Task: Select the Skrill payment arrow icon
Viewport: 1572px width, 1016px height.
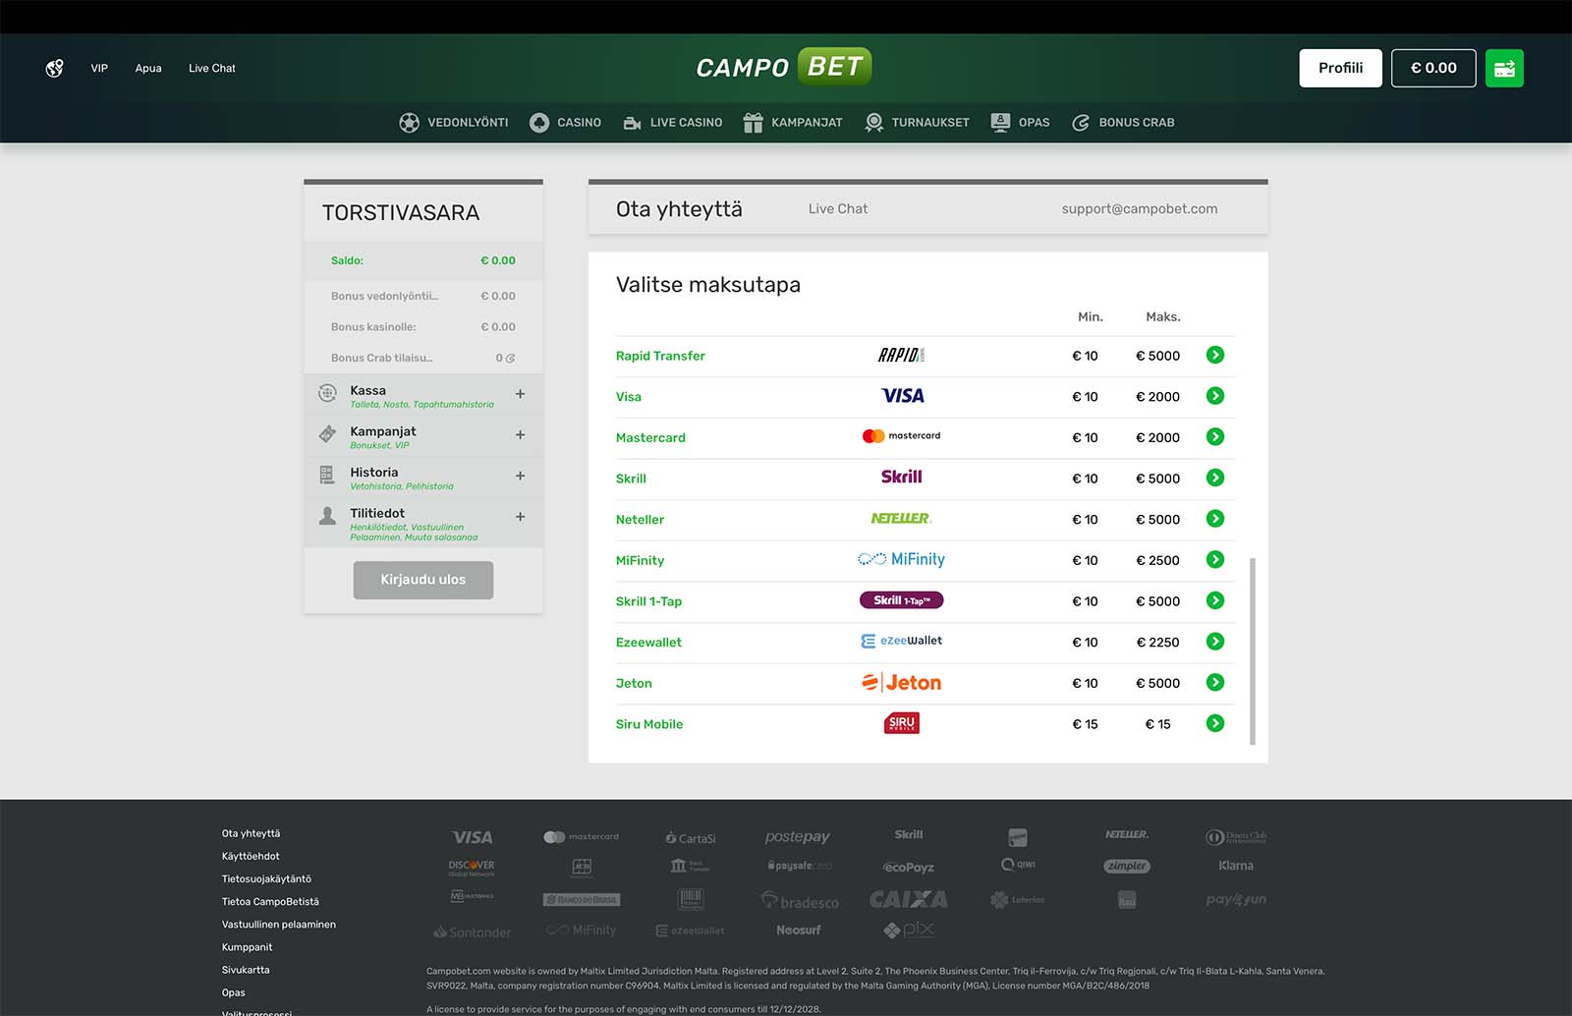Action: coord(1214,478)
